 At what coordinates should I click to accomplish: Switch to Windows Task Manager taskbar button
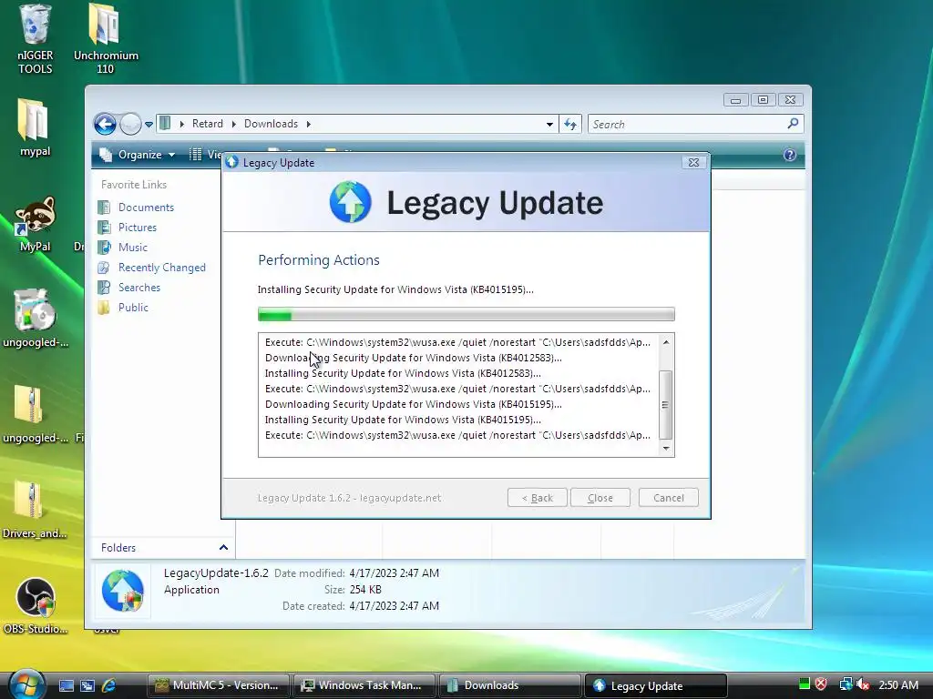(364, 685)
